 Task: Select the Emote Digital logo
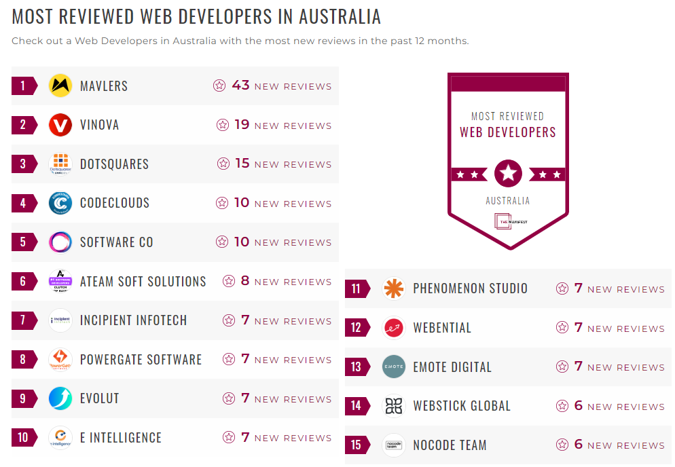(393, 367)
